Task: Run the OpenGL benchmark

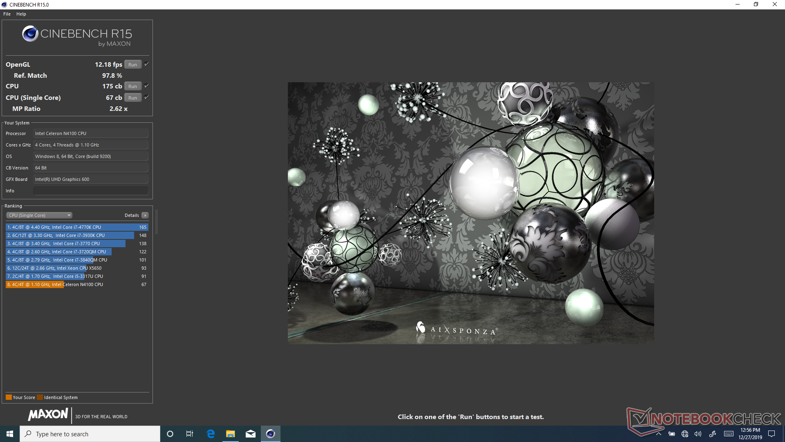Action: [x=132, y=65]
